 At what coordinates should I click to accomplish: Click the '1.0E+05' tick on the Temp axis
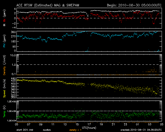[12, 111]
